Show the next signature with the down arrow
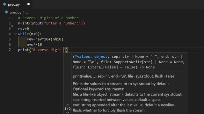Viewport: 204px width, 114px height. coord(68,113)
